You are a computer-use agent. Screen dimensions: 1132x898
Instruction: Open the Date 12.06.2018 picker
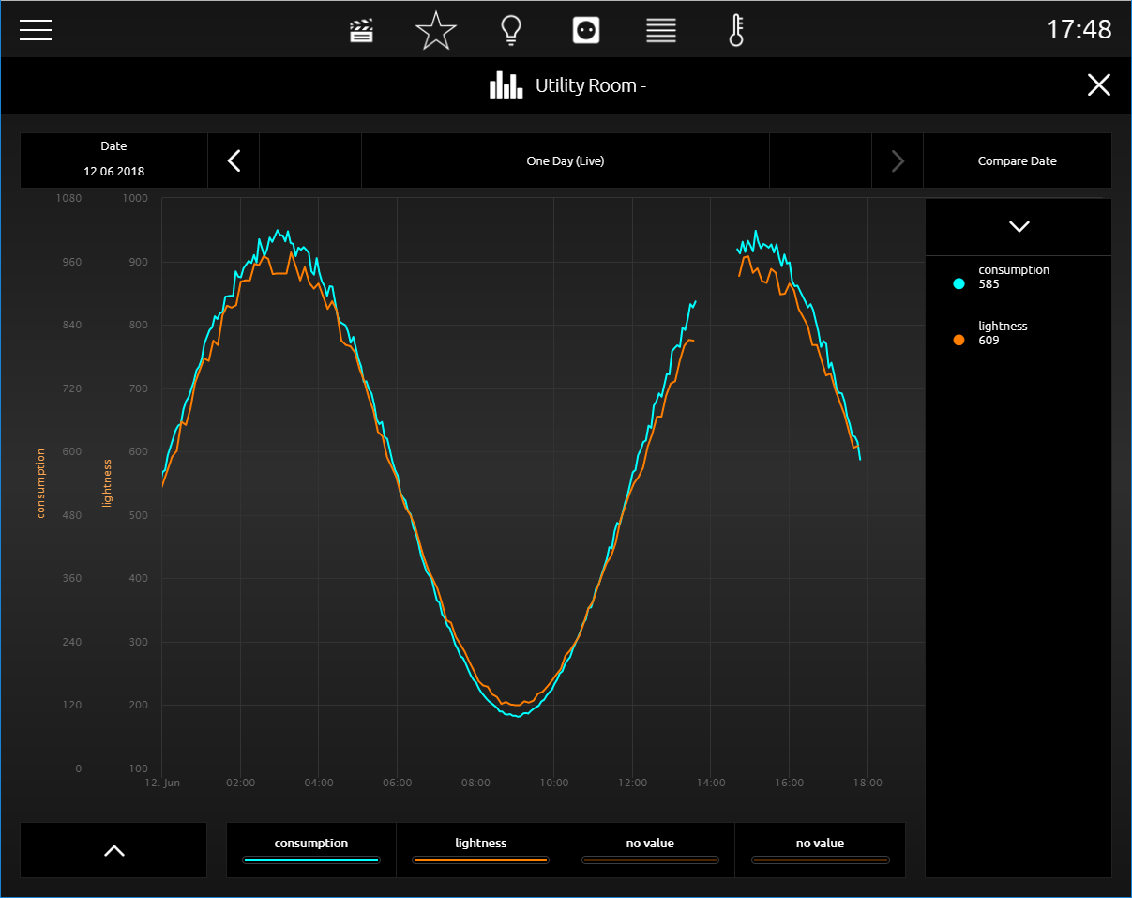(x=113, y=160)
